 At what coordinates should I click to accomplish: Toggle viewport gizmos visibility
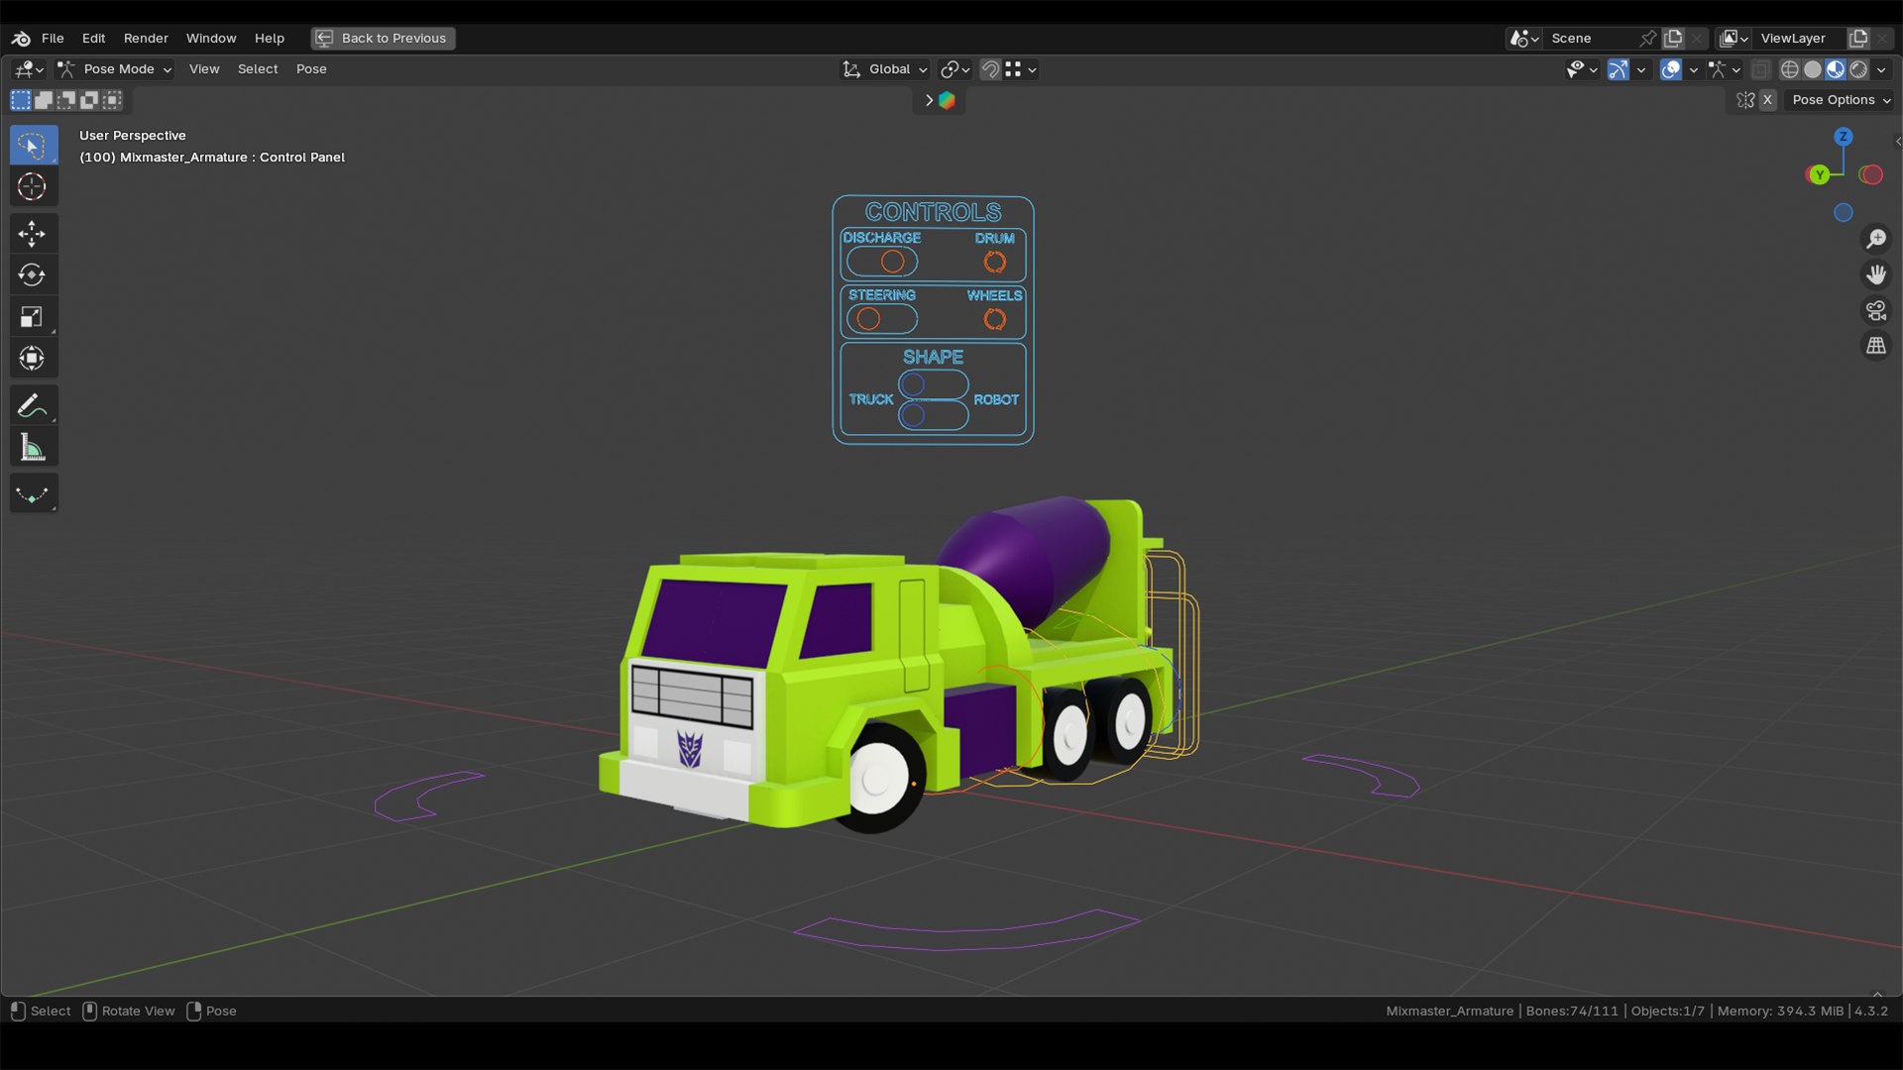pos(1619,69)
